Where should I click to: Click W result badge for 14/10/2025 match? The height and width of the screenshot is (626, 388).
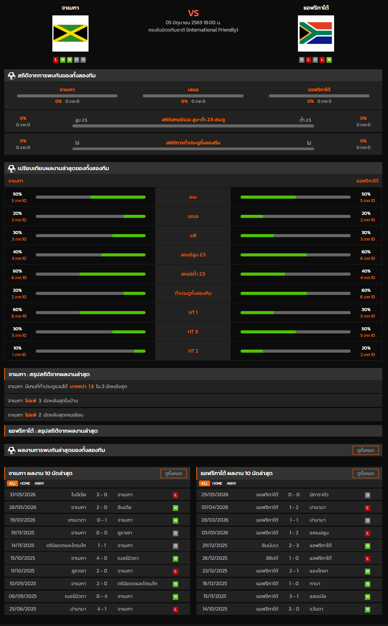pos(368,609)
